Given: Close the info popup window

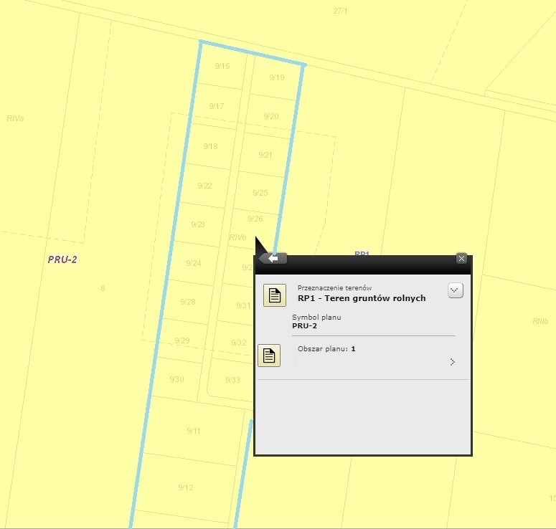Looking at the screenshot, I should click(x=461, y=258).
